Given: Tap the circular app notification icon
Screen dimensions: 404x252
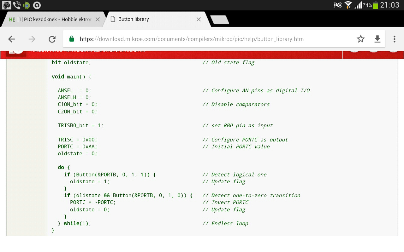Looking at the screenshot, I should [37, 5].
